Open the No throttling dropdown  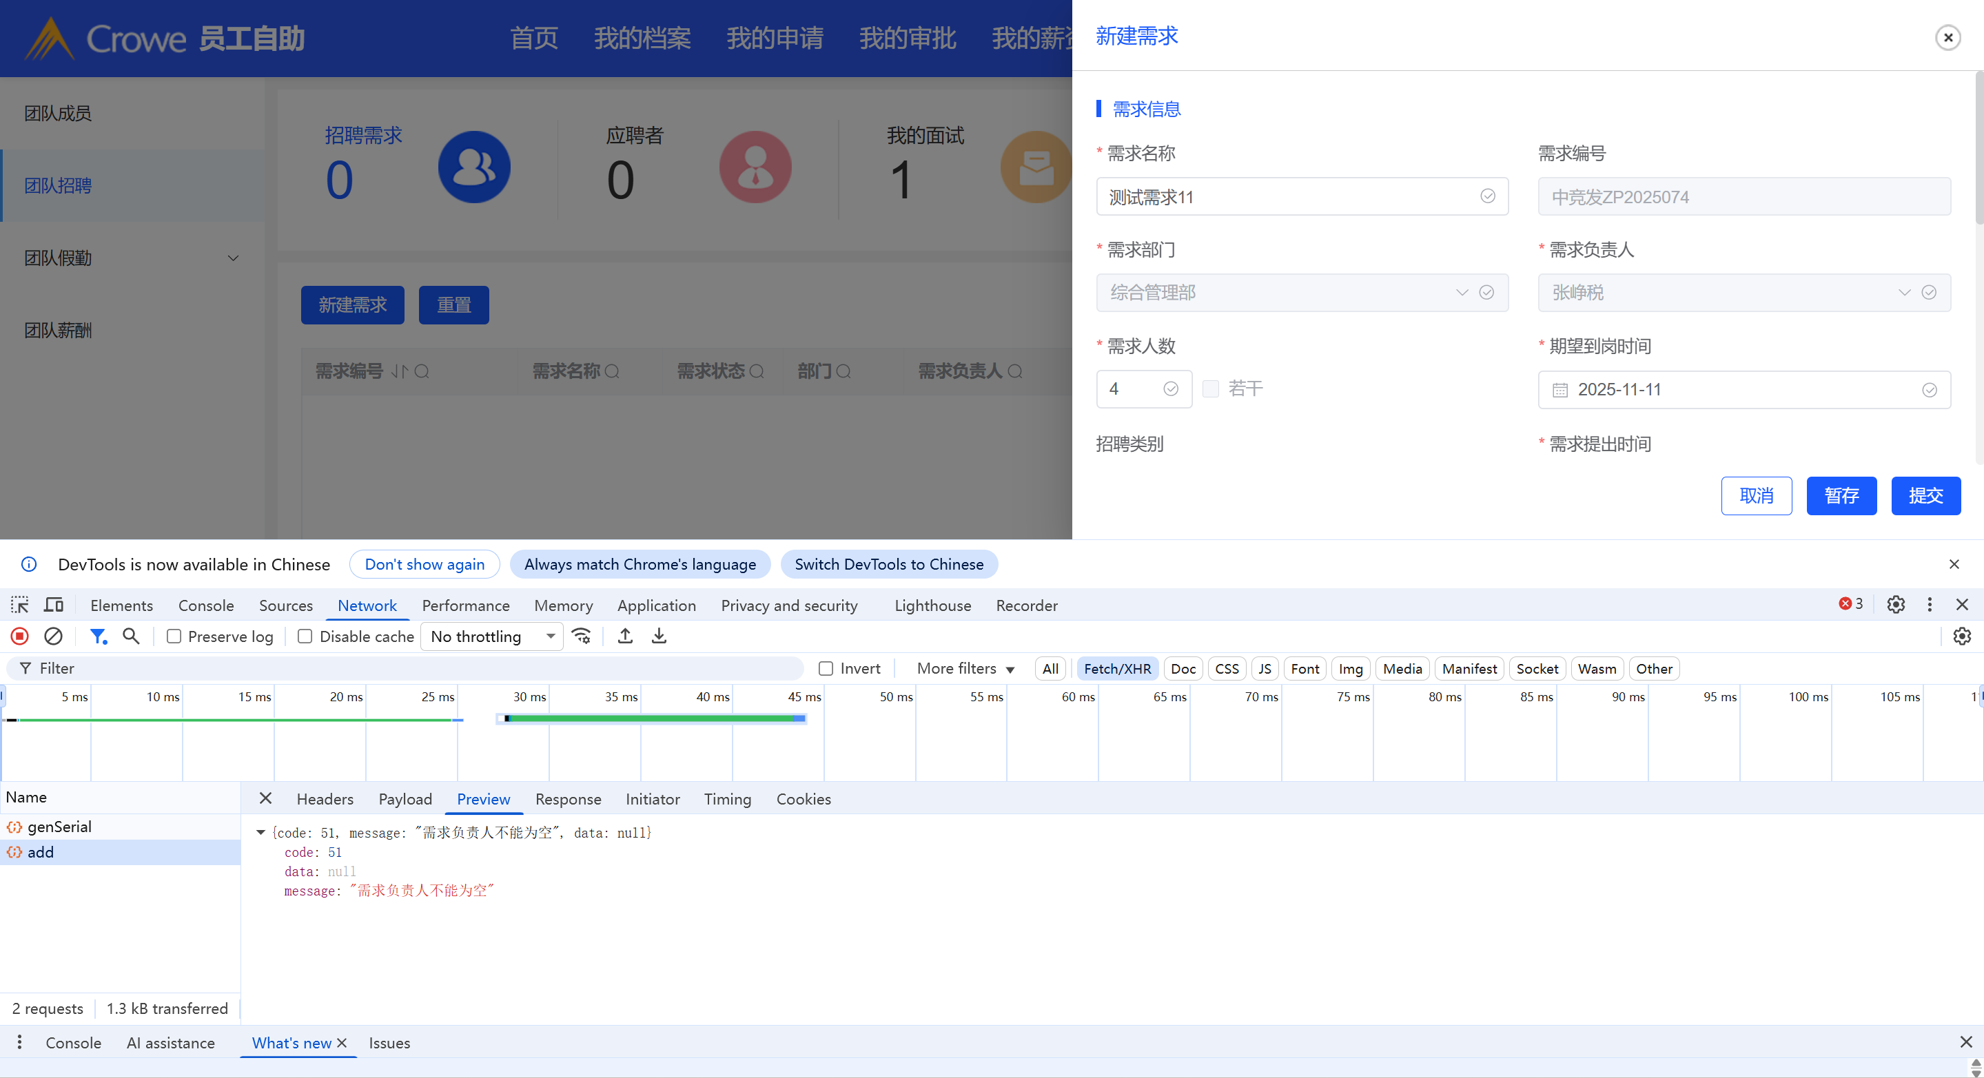[491, 636]
